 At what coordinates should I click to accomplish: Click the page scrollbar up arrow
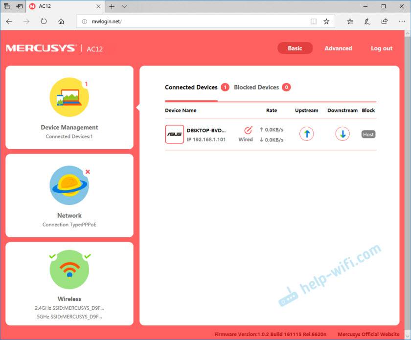[408, 34]
